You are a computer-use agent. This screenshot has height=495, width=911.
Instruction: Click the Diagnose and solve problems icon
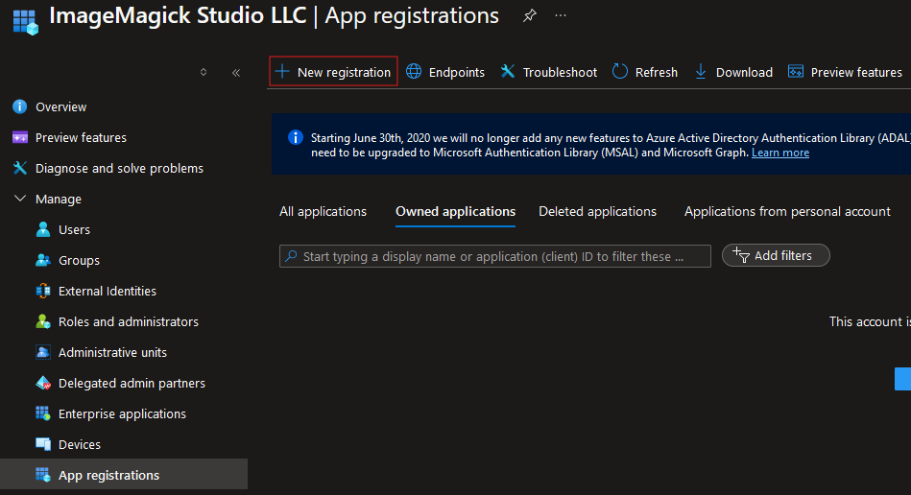pyautogui.click(x=20, y=168)
